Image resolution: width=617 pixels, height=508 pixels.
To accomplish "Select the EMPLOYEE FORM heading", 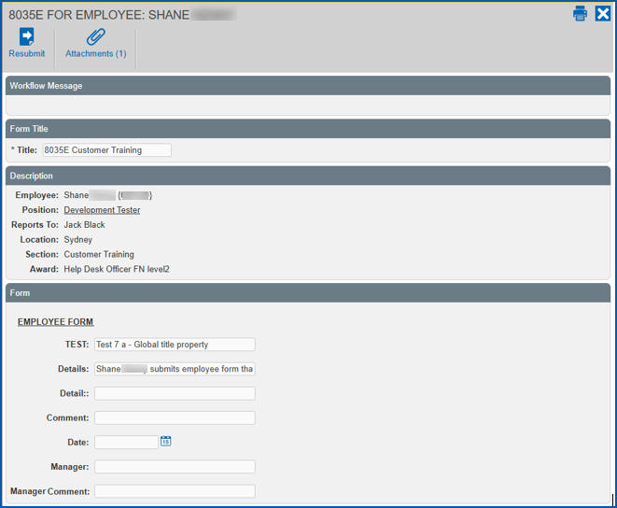I will [x=55, y=322].
